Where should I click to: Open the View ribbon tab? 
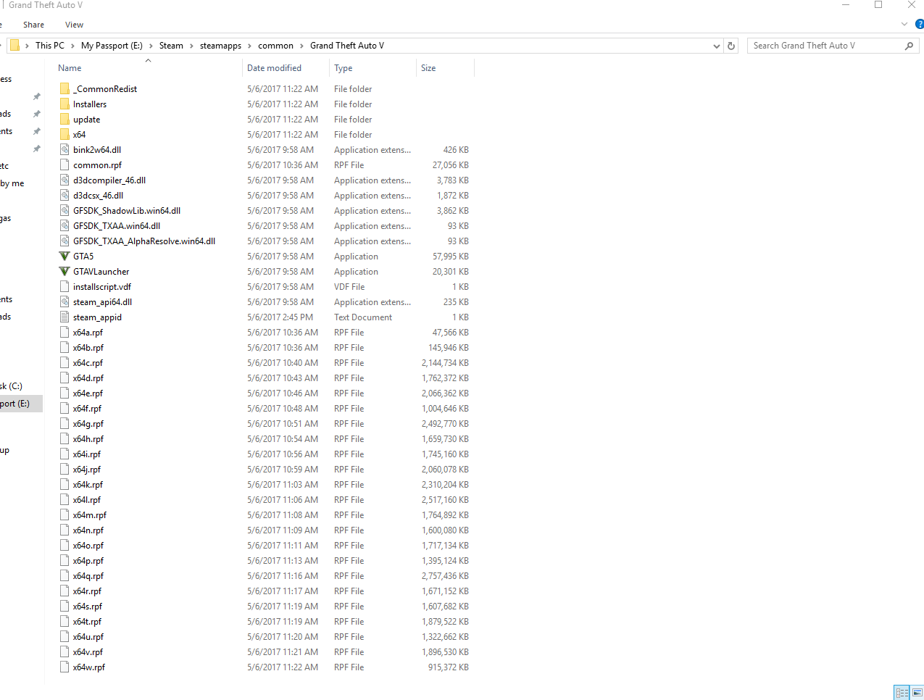tap(74, 25)
